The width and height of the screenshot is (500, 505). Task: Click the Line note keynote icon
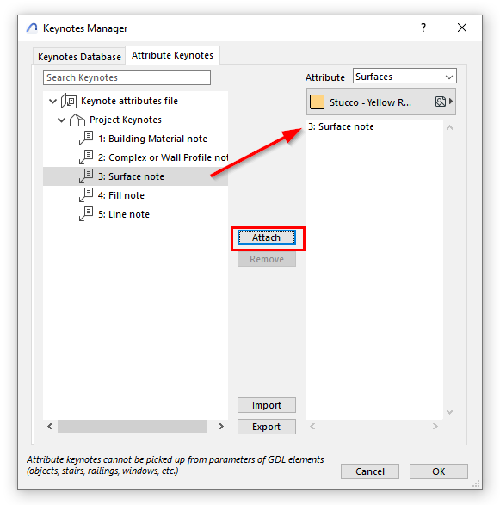point(86,214)
